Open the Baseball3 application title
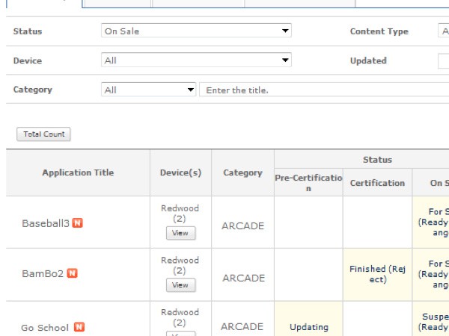 click(x=45, y=223)
